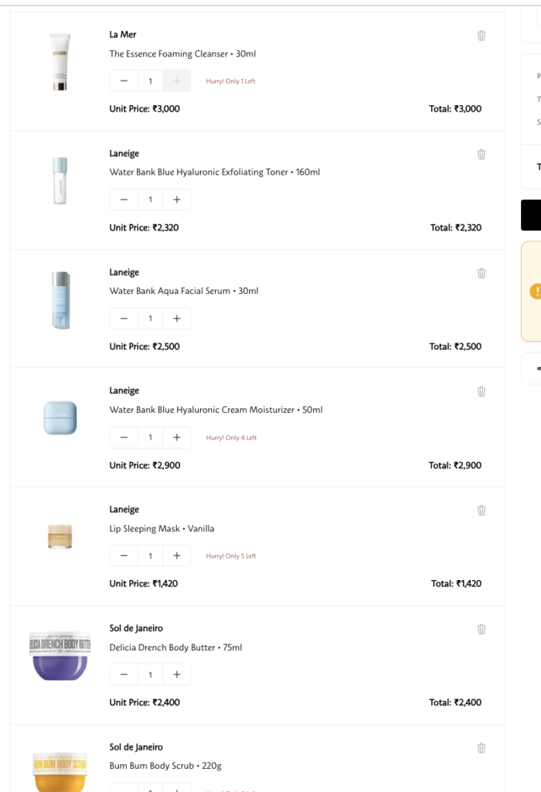541x792 pixels.
Task: Open Lip Sleeping Mask Vanilla product page
Action: pyautogui.click(x=162, y=529)
